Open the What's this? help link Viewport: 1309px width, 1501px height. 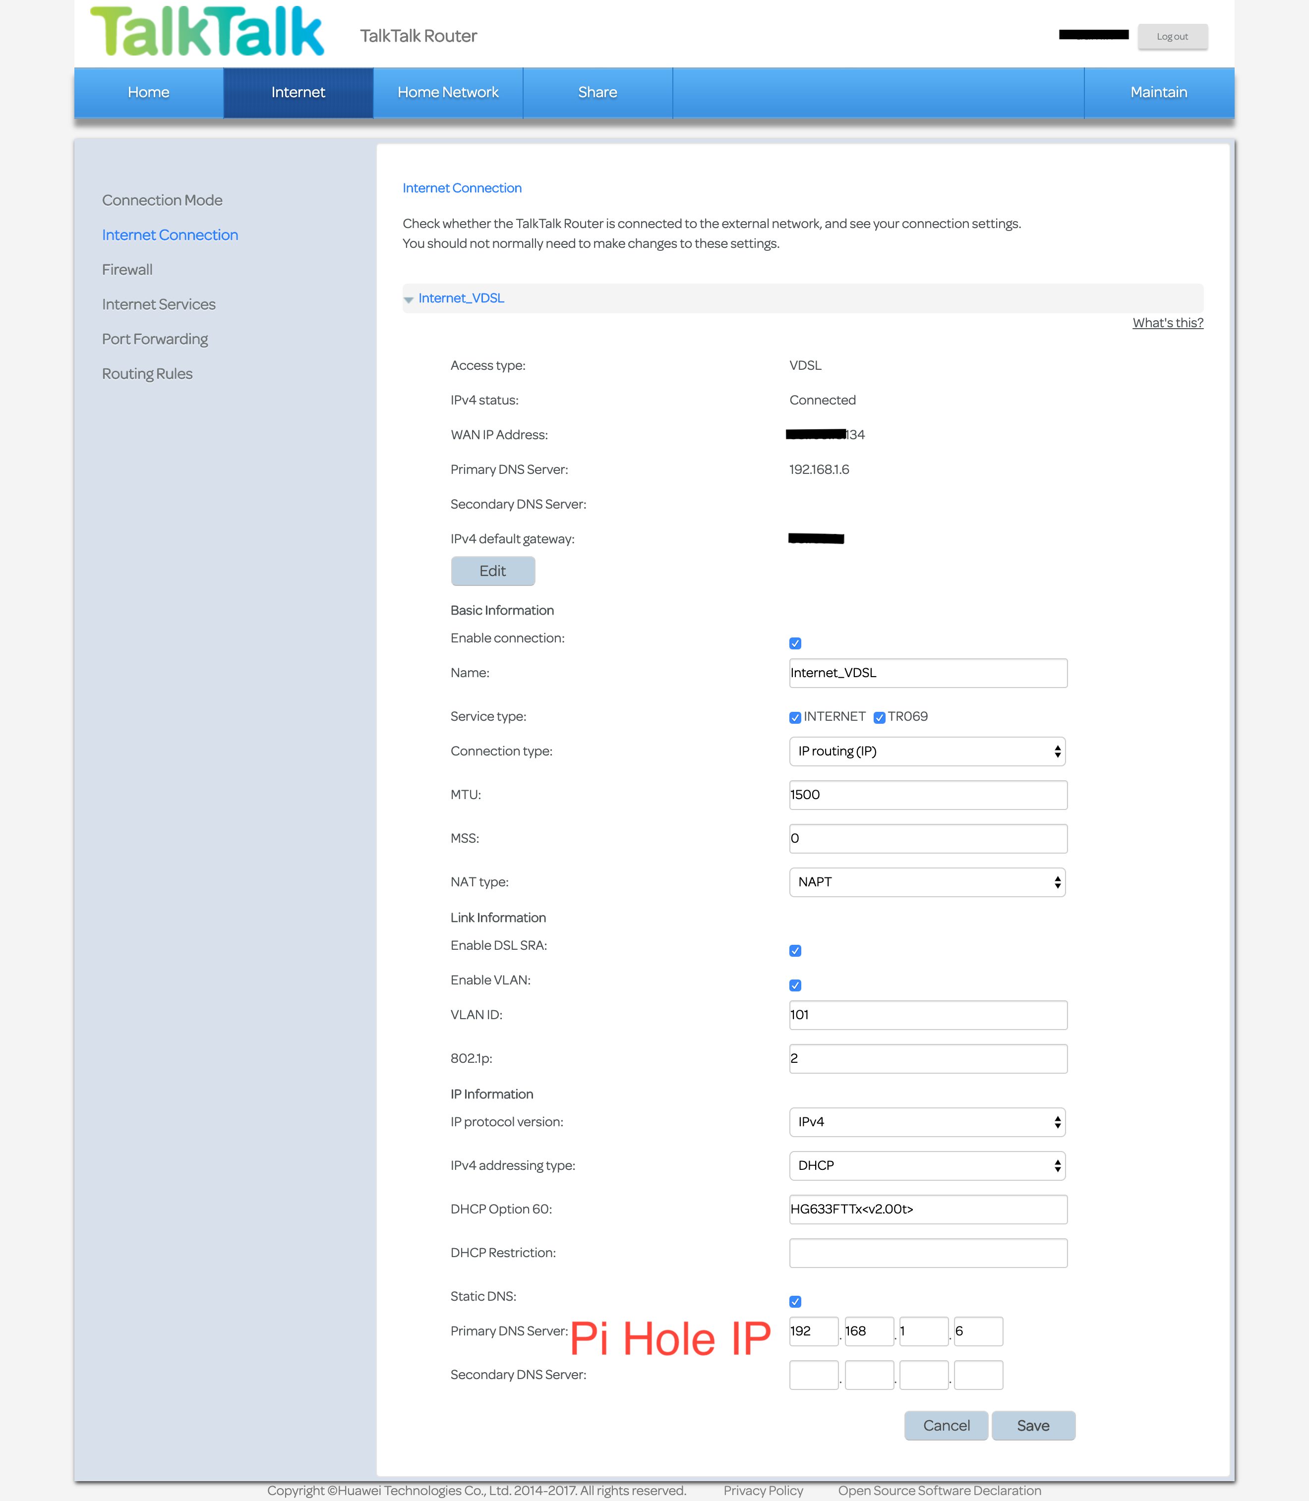pyautogui.click(x=1168, y=323)
